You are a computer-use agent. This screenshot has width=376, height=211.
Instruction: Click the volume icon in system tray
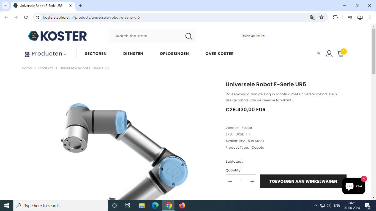[x=329, y=206]
